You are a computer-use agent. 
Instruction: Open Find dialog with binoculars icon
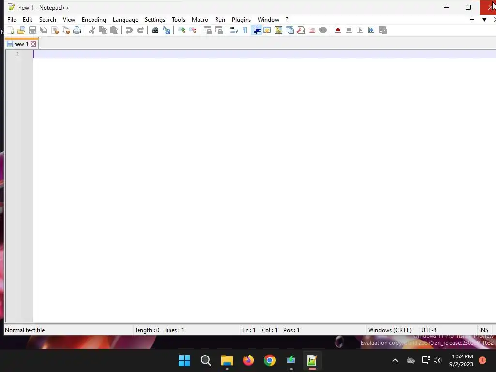pos(155,30)
